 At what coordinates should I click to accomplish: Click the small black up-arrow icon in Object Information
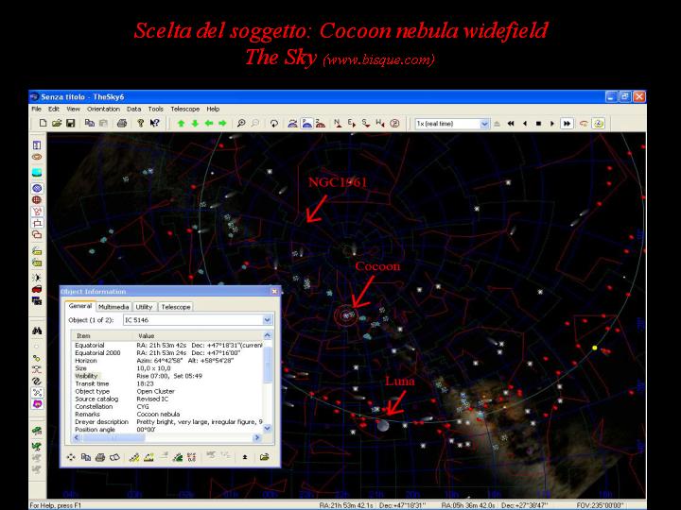click(245, 457)
